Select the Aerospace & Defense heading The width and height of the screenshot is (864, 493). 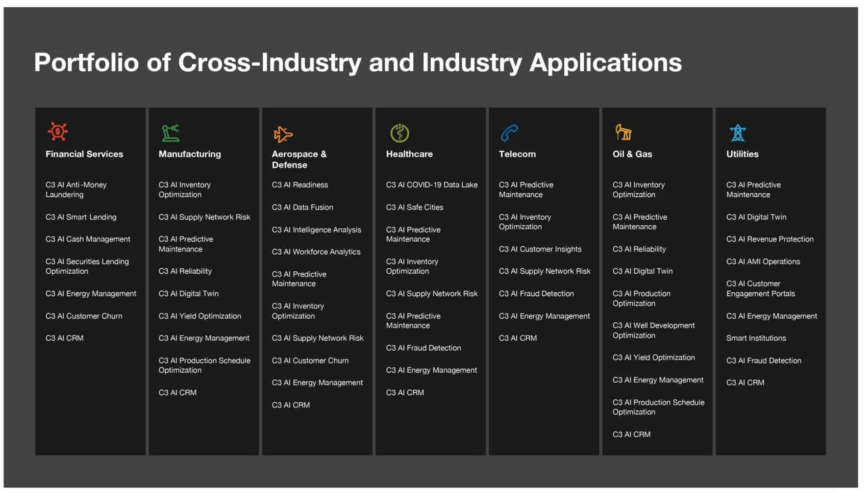click(299, 159)
